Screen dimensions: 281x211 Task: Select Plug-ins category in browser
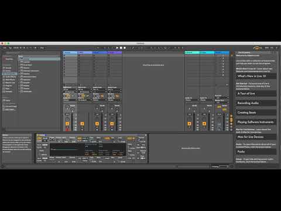point(9,86)
